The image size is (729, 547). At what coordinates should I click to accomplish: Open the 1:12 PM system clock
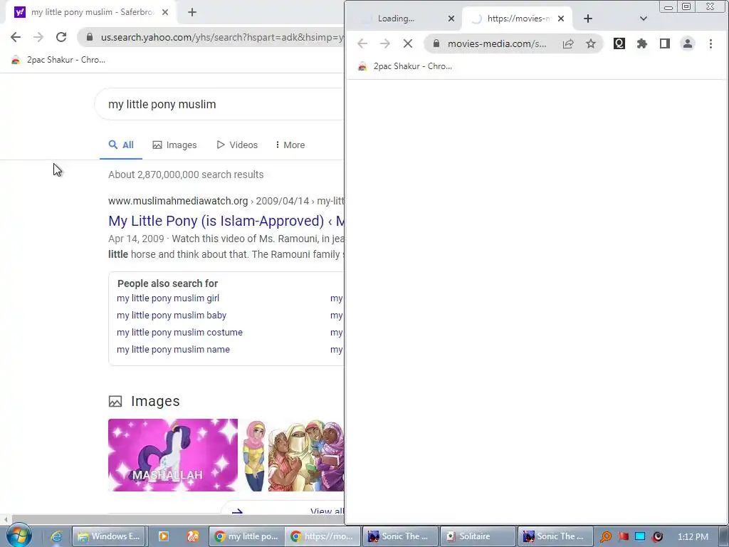point(693,537)
